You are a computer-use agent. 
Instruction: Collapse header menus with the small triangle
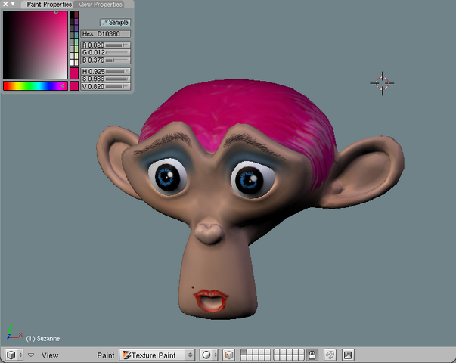(x=31, y=355)
